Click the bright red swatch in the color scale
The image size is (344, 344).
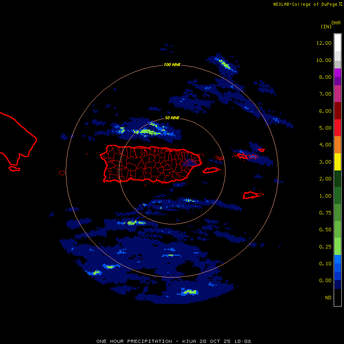[338, 128]
